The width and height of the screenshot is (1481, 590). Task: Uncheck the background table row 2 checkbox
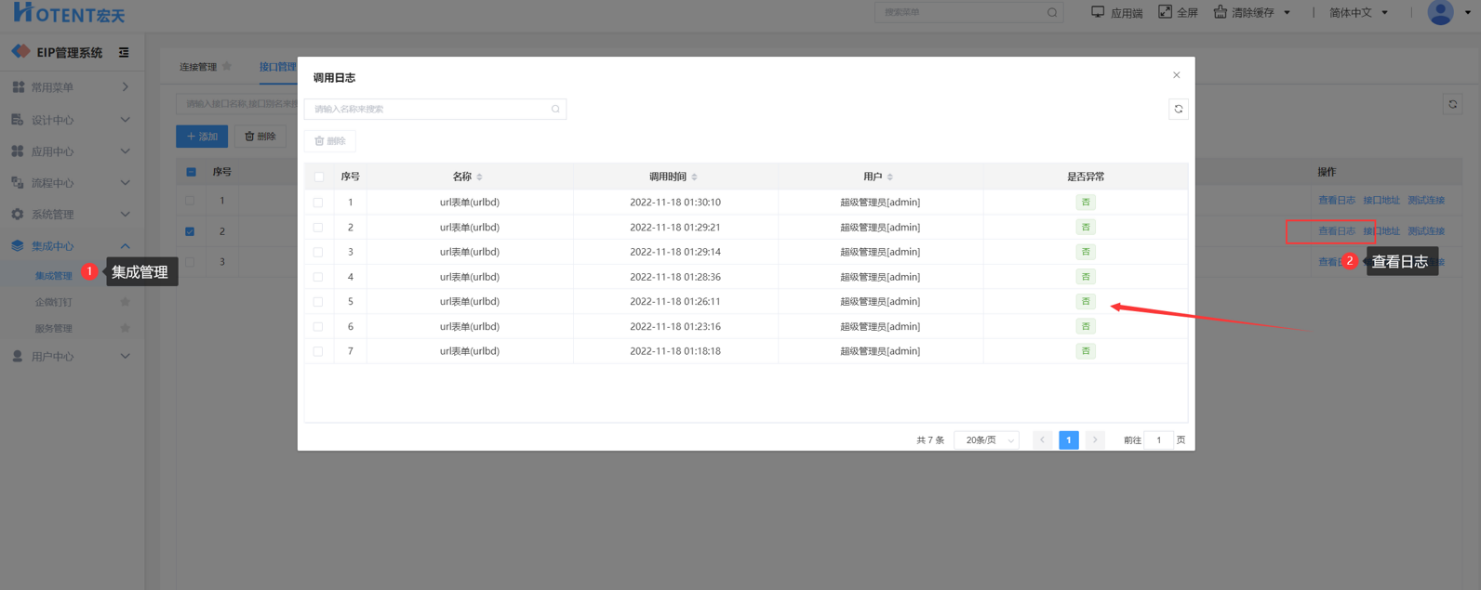tap(190, 231)
